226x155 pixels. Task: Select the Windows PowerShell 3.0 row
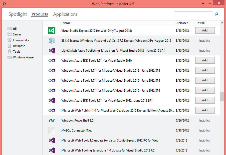pos(131,120)
